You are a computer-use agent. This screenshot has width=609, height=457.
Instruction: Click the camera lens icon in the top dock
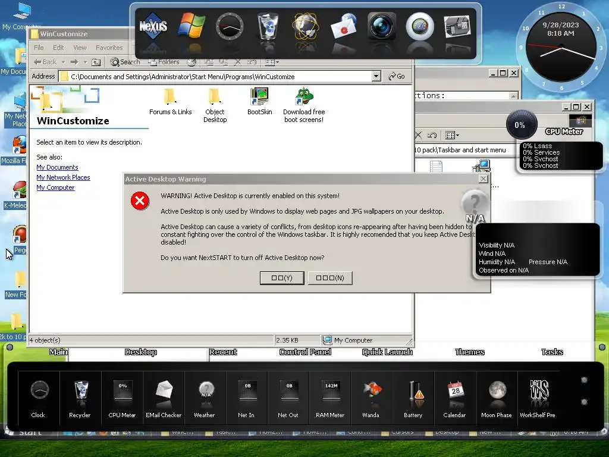(x=382, y=26)
